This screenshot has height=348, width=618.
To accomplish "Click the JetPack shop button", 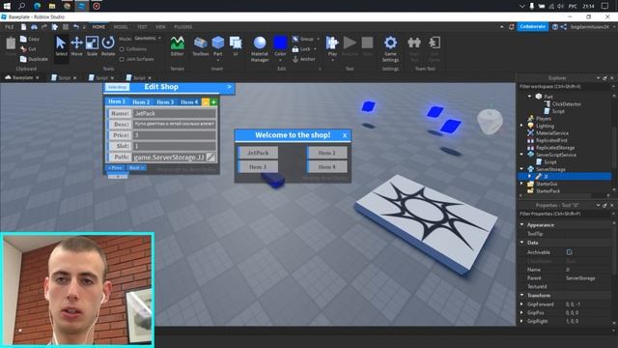I will pos(258,153).
